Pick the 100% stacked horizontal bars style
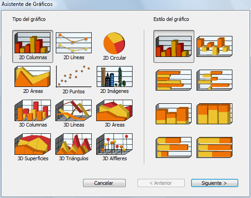251x198 pixels. pyautogui.click(x=215, y=147)
